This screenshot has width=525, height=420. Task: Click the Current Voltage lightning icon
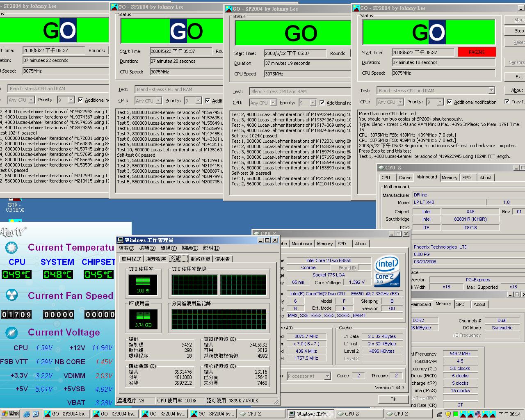click(x=11, y=333)
